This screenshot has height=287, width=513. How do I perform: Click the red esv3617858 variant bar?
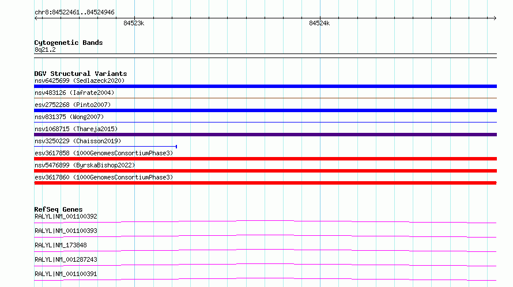point(265,159)
